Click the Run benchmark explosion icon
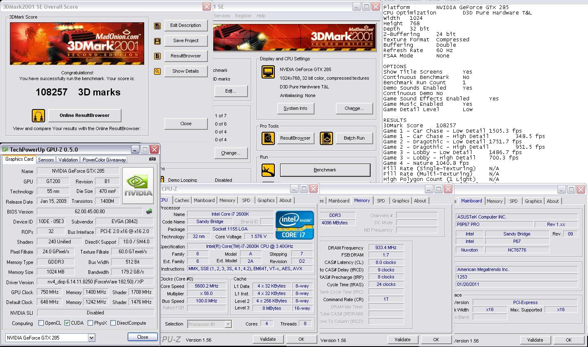This screenshot has height=347, width=588. click(268, 170)
